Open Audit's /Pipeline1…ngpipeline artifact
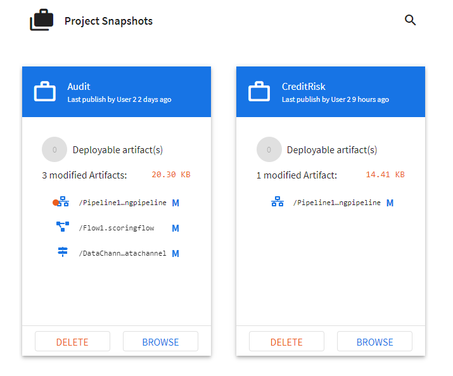Screen dimensions: 453x376 point(122,203)
